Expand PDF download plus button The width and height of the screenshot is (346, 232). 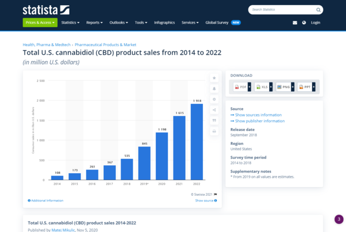click(249, 87)
